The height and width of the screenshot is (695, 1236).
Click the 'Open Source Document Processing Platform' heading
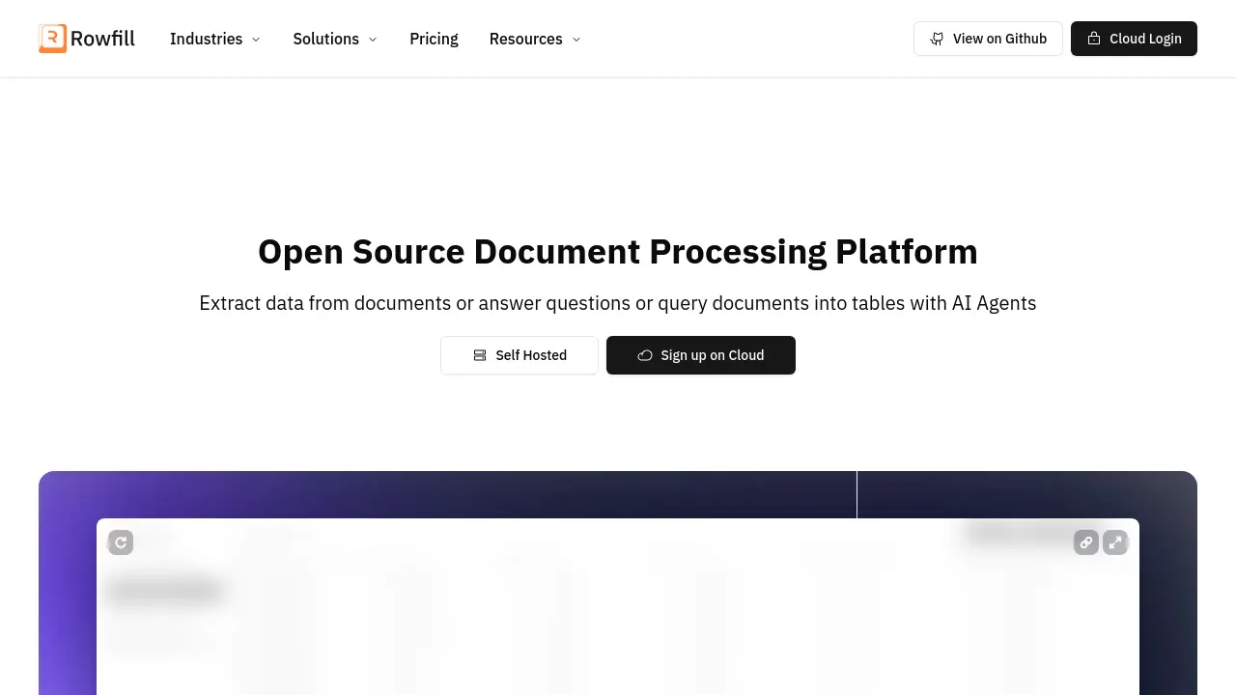point(618,251)
